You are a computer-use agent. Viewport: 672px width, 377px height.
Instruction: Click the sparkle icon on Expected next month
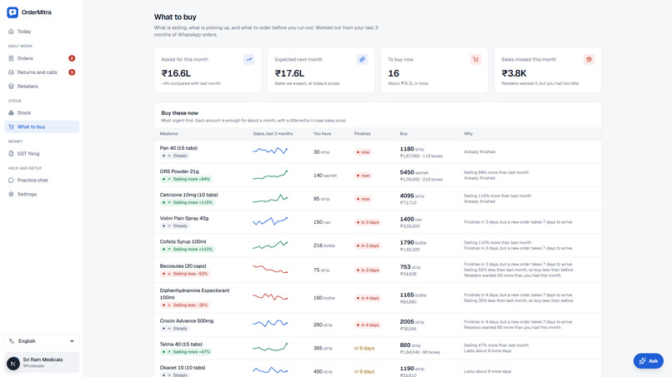[x=362, y=59]
